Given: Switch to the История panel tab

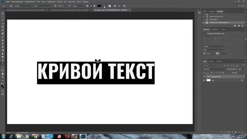Looking at the screenshot, I should point(220,11).
